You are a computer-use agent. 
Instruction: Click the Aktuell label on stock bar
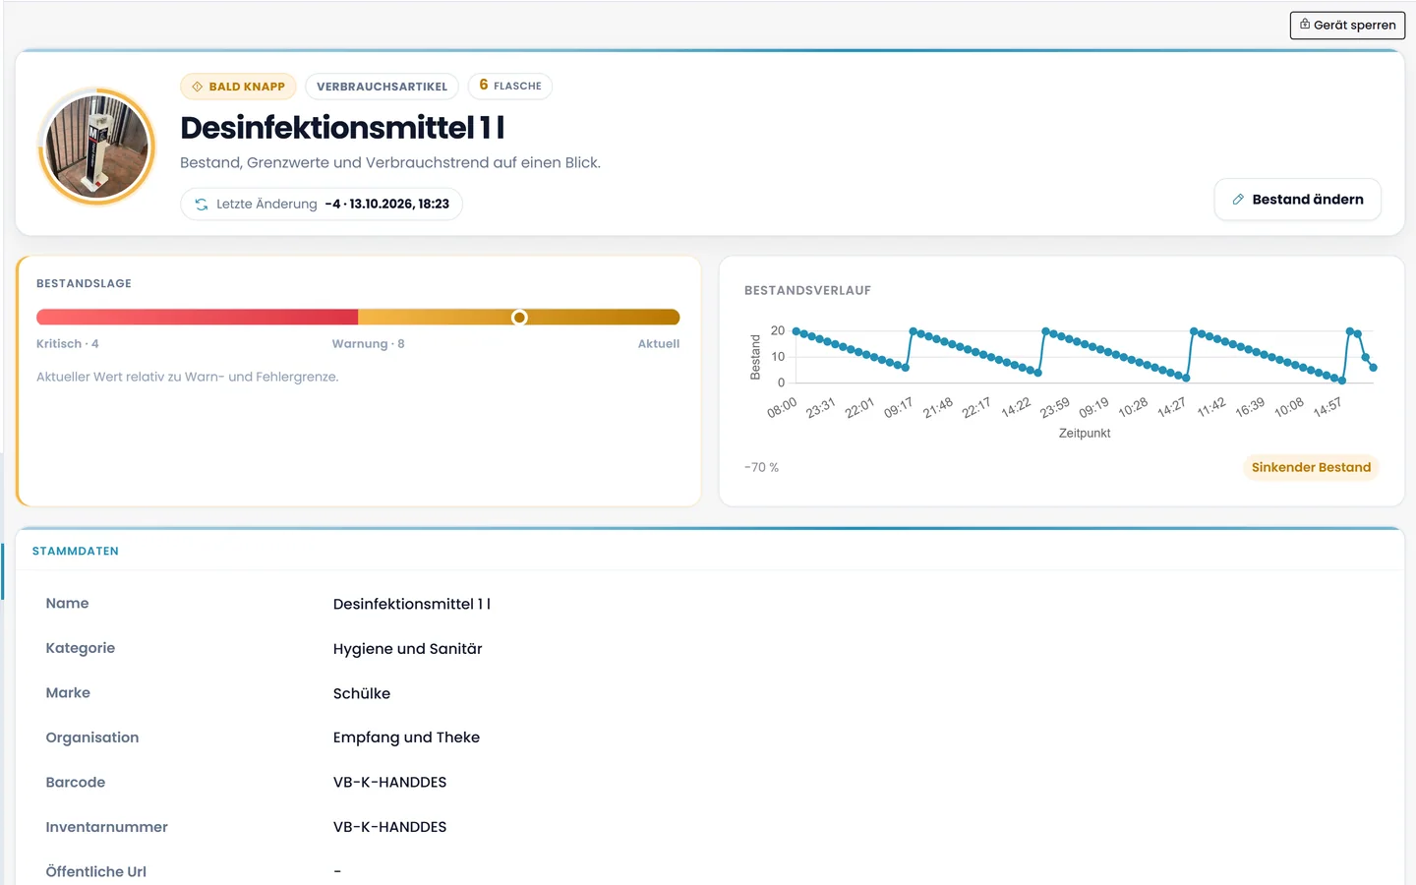[659, 344]
